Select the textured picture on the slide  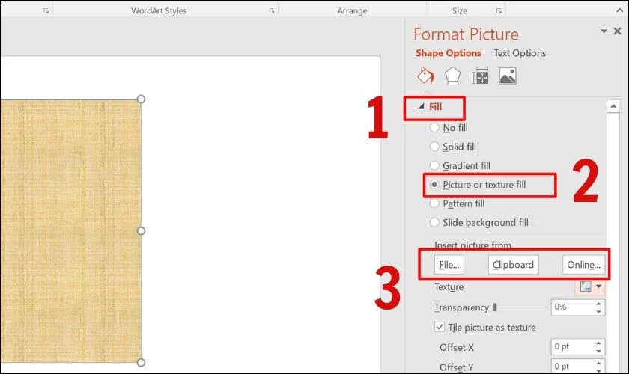[70, 230]
